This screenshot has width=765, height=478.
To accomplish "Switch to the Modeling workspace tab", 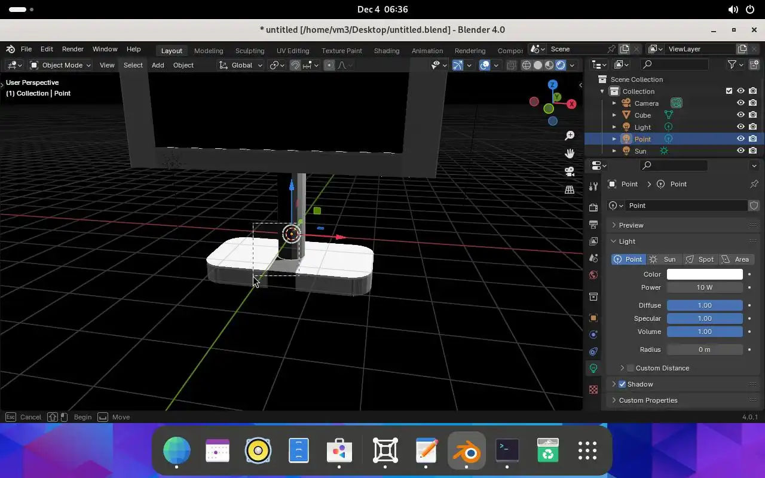I will 209,51.
